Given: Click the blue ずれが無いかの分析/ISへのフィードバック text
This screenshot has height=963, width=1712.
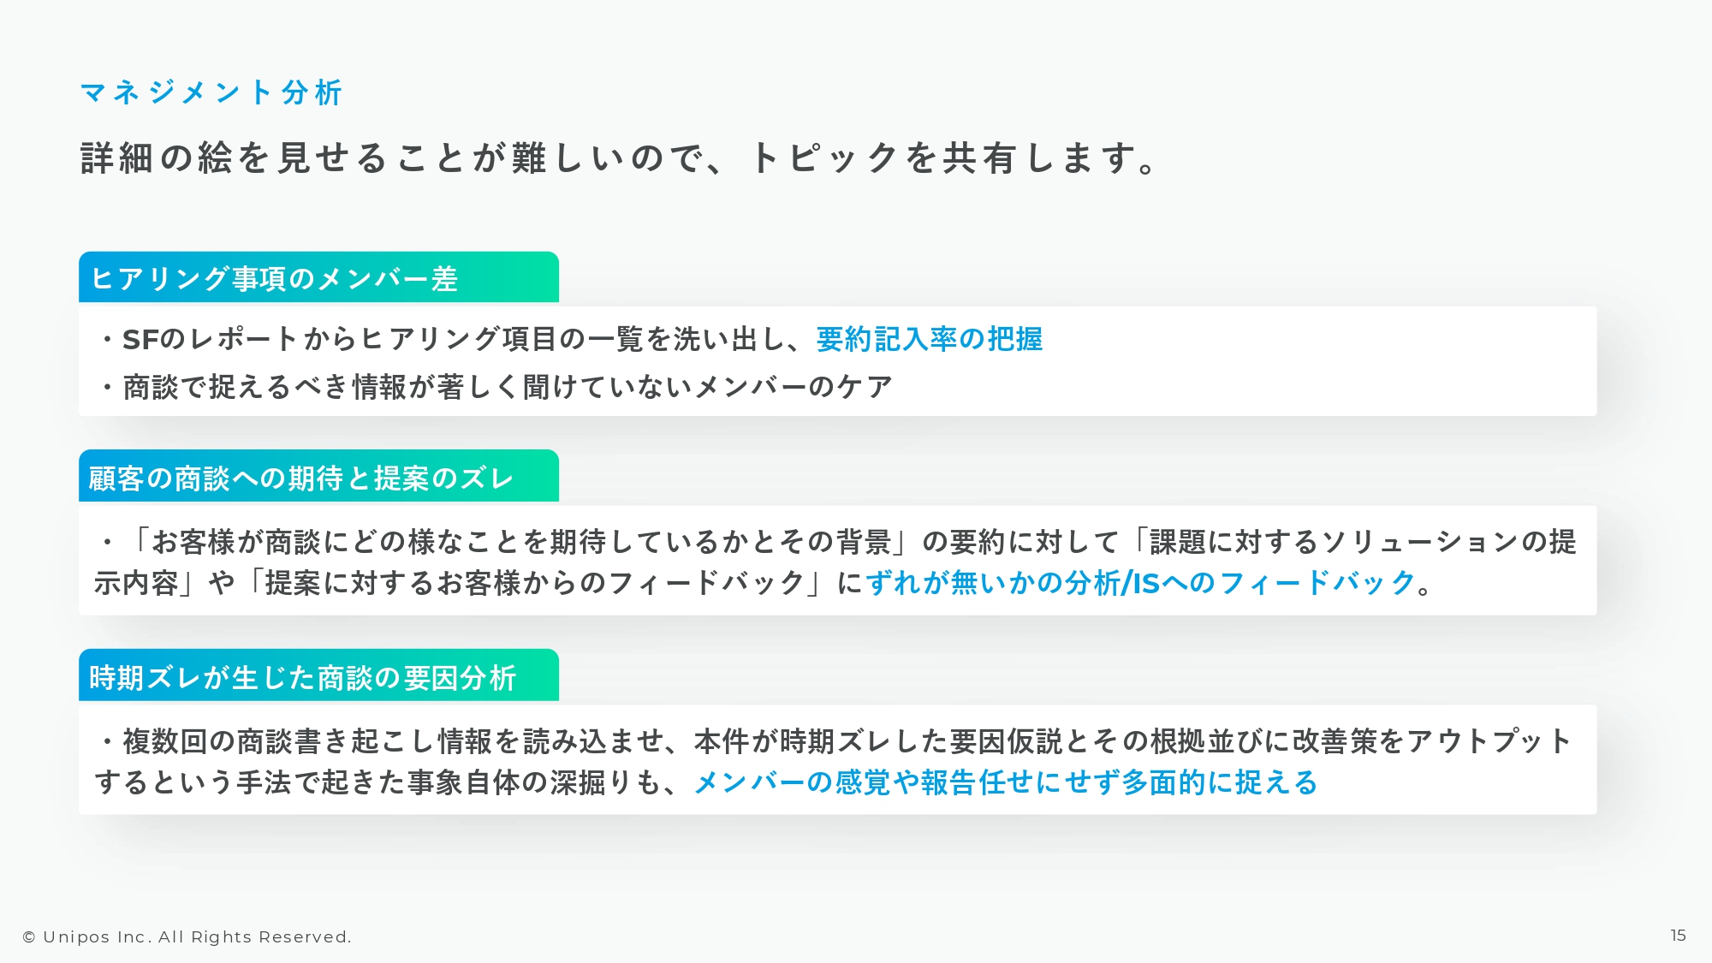Looking at the screenshot, I should (1140, 584).
